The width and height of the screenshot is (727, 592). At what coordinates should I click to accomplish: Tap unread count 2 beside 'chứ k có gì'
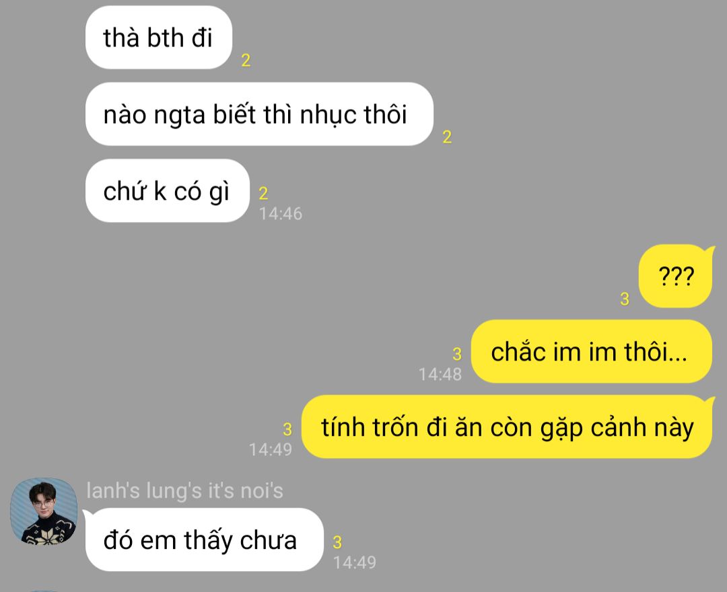point(263,193)
